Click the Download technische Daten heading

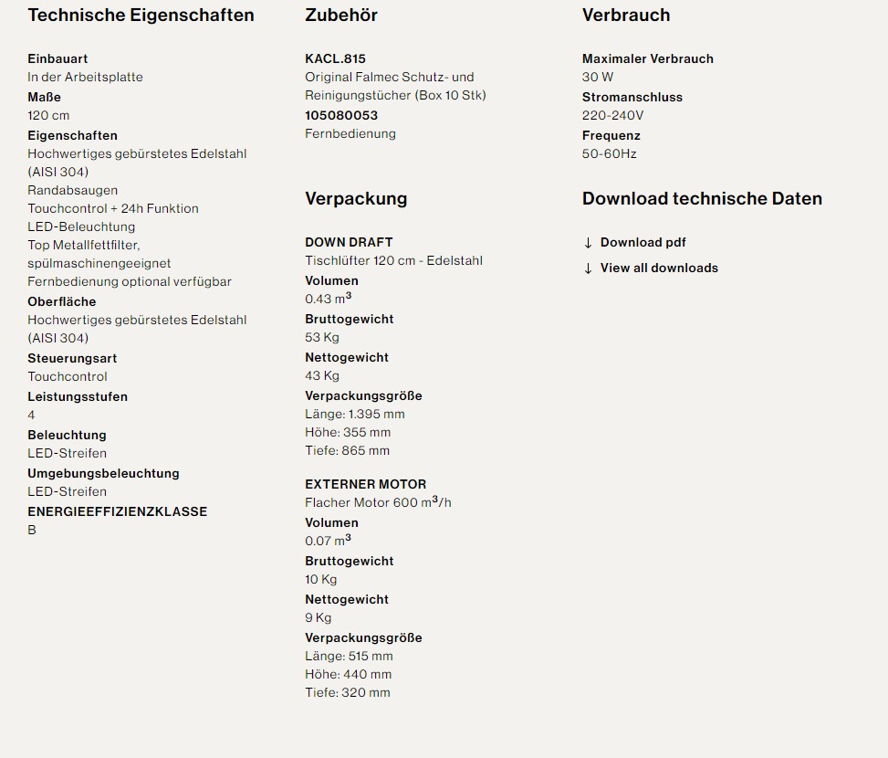point(702,198)
